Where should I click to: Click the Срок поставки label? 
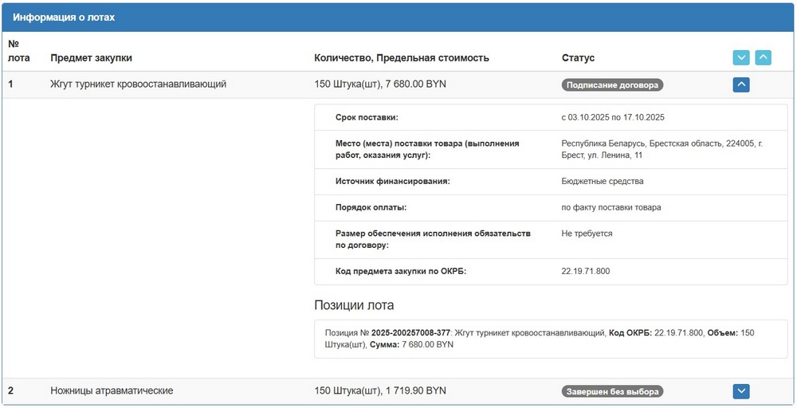(x=367, y=117)
